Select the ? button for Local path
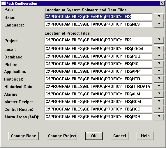This screenshot has width=166, height=148. (159, 49)
